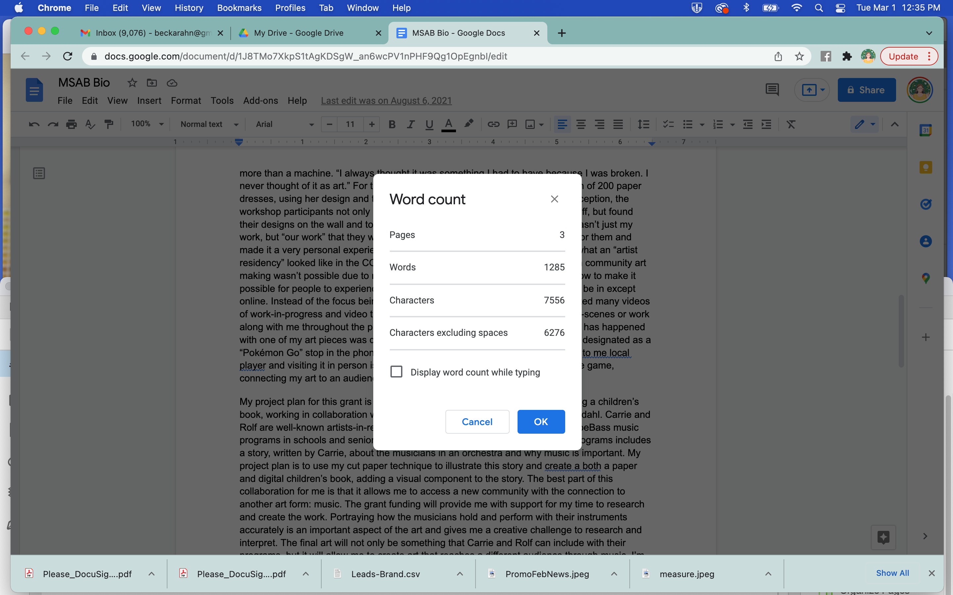Increase font size with plus button
This screenshot has height=595, width=953.
(x=371, y=124)
